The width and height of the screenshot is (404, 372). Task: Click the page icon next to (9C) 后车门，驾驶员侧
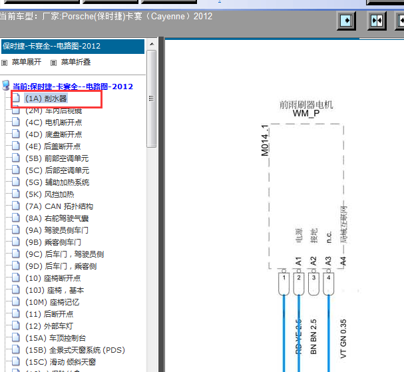click(16, 254)
